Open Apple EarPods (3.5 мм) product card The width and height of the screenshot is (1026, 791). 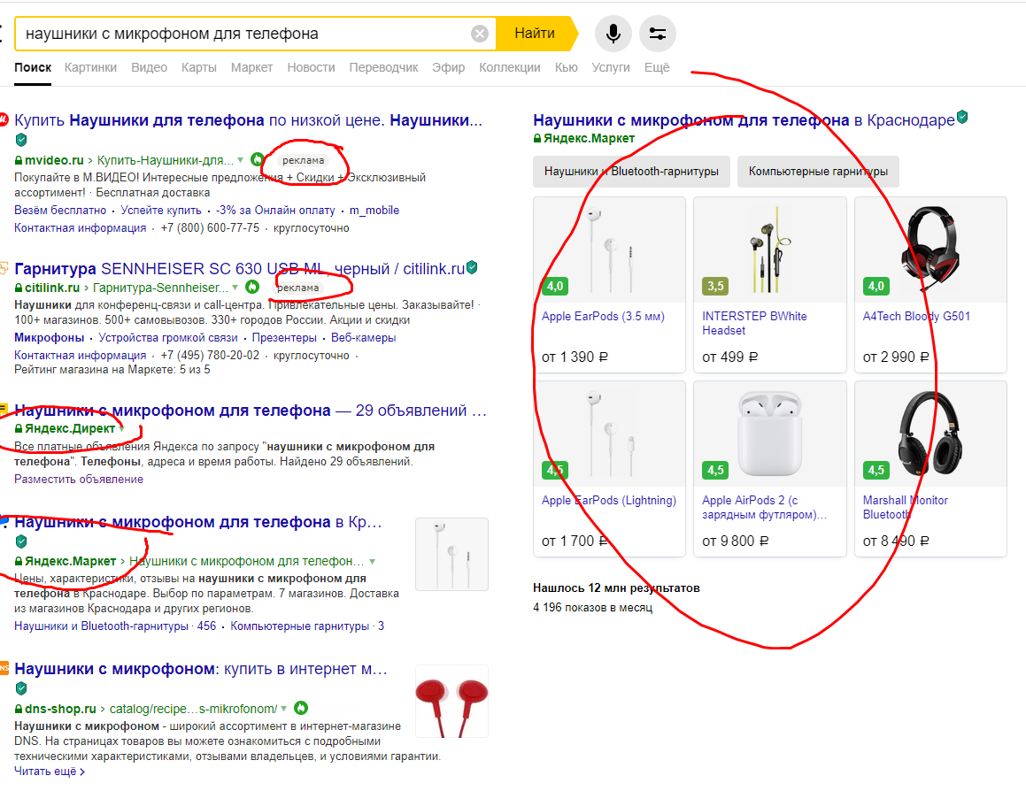click(x=609, y=285)
